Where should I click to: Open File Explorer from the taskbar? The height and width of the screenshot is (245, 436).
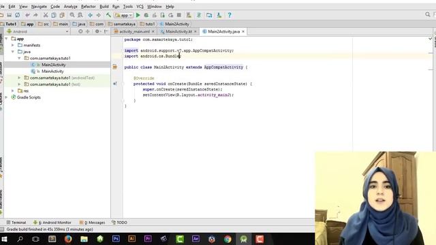point(84,239)
